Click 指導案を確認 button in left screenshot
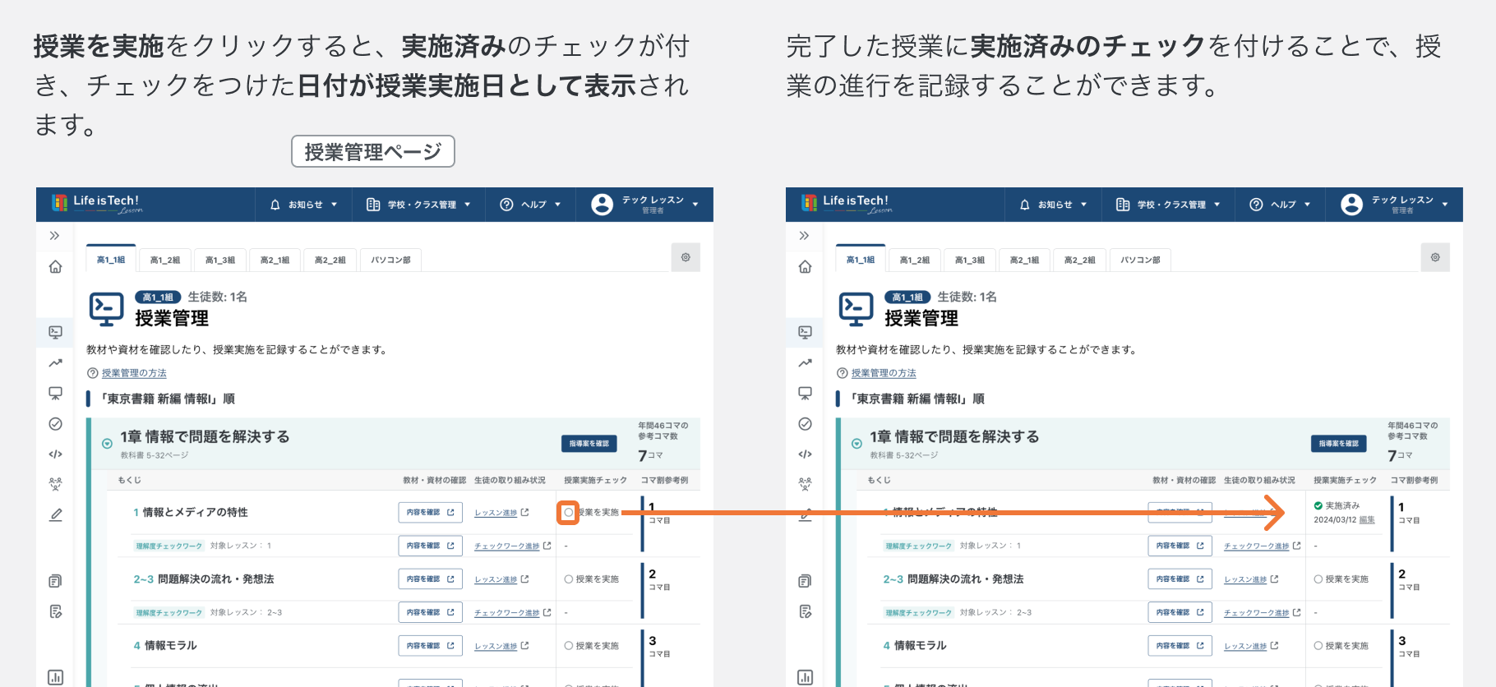1496x687 pixels. click(x=589, y=444)
